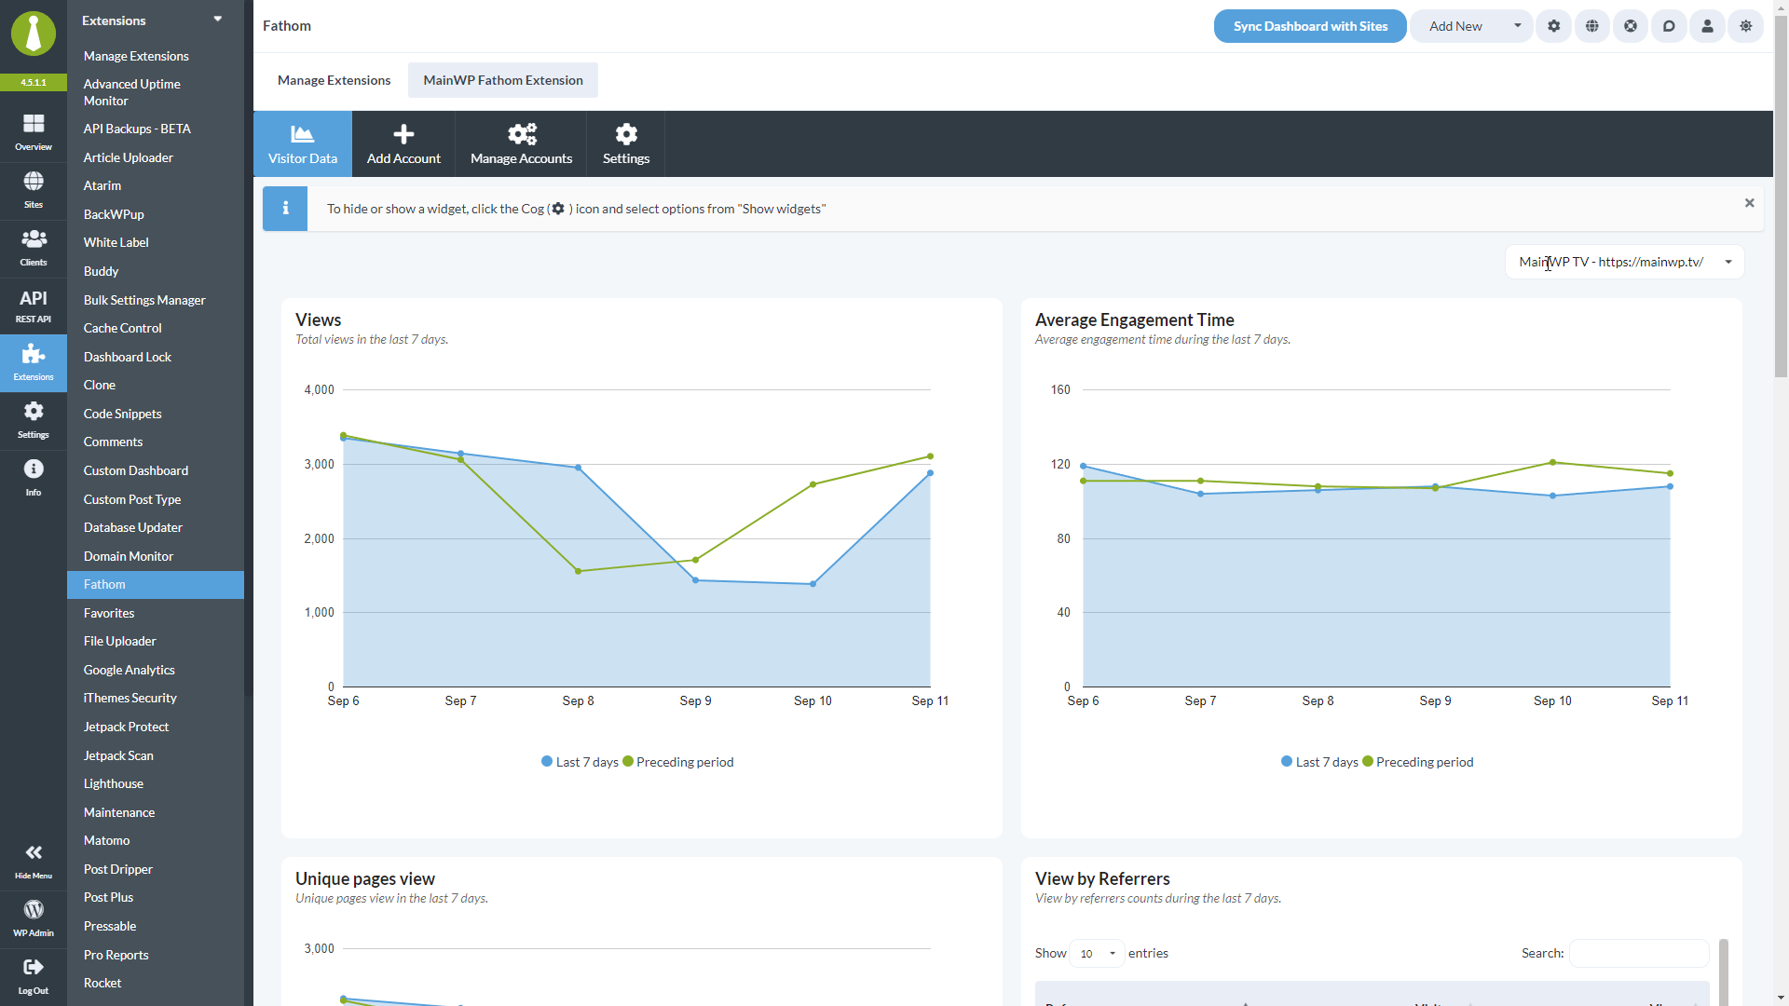The image size is (1789, 1006).
Task: Open the Manage Accounts tab
Action: pyautogui.click(x=521, y=144)
